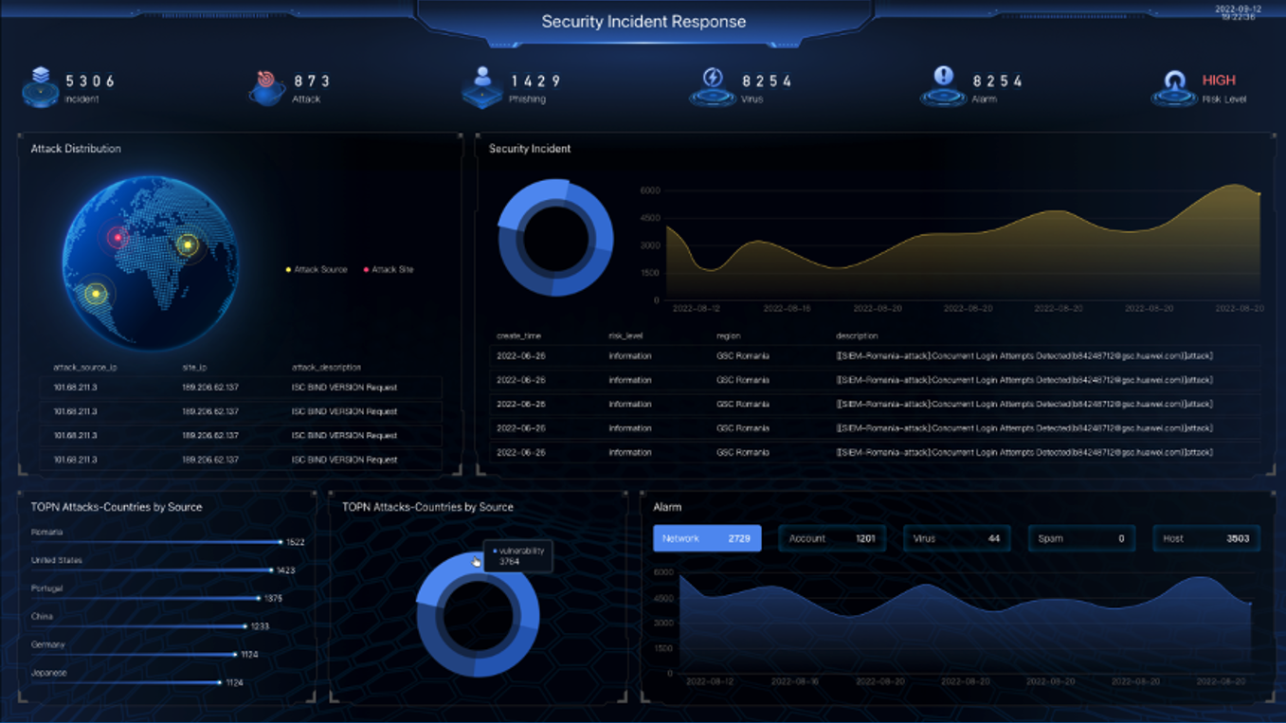
Task: Select the Network alarm tab
Action: (706, 538)
